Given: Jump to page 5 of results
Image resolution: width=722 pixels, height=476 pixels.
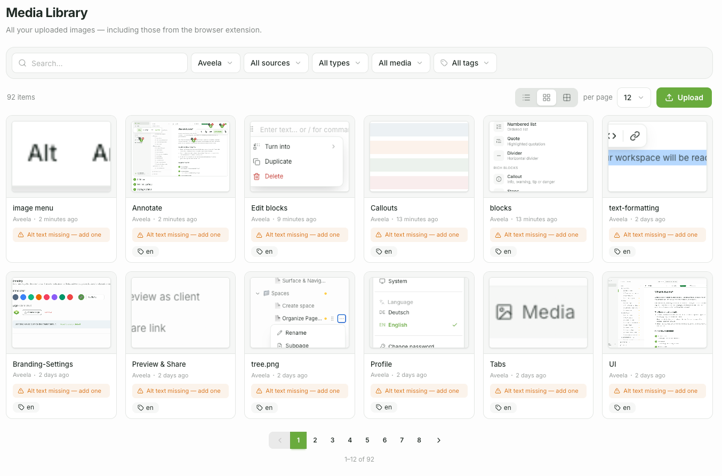Looking at the screenshot, I should coord(367,440).
